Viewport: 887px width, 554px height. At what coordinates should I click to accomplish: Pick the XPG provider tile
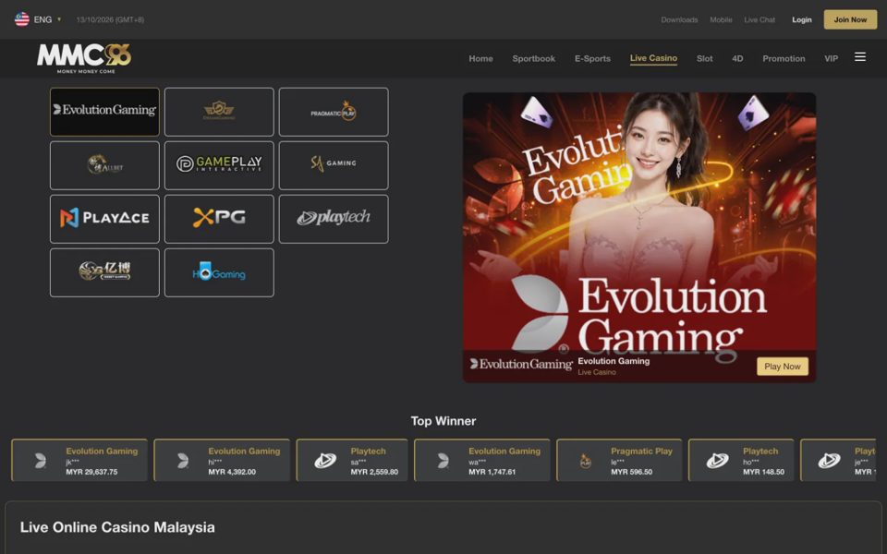tap(219, 219)
